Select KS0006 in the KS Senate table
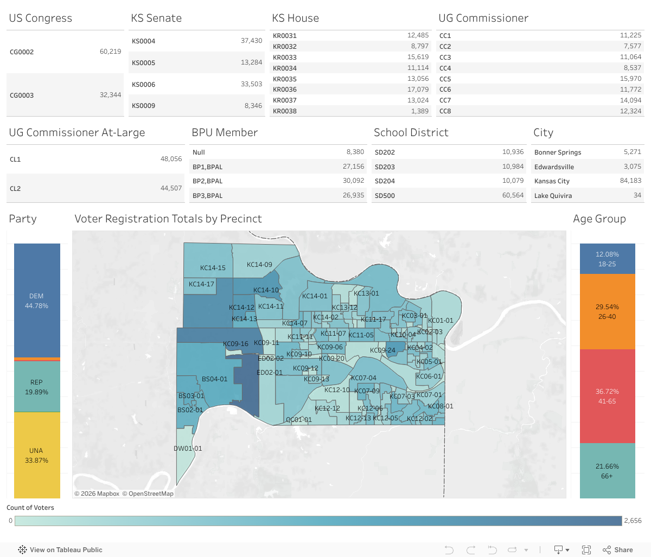 coord(196,85)
